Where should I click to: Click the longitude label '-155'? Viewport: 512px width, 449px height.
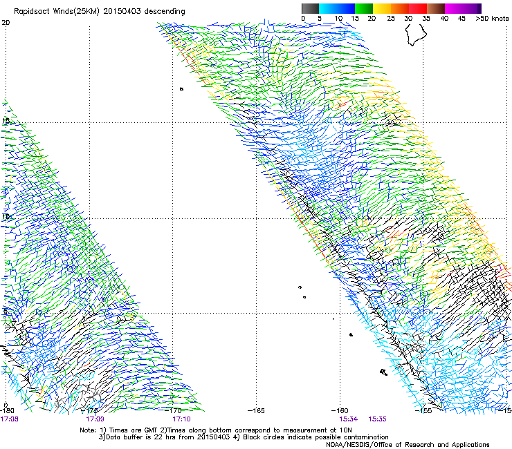(x=423, y=411)
